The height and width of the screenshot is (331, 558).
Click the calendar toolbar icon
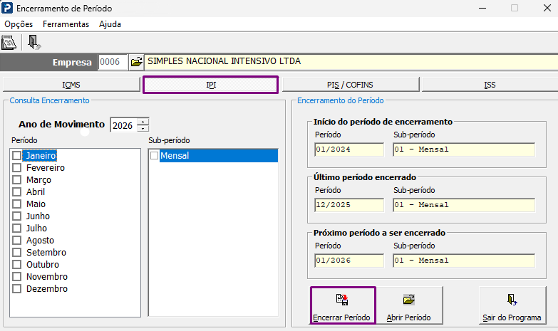pyautogui.click(x=9, y=43)
